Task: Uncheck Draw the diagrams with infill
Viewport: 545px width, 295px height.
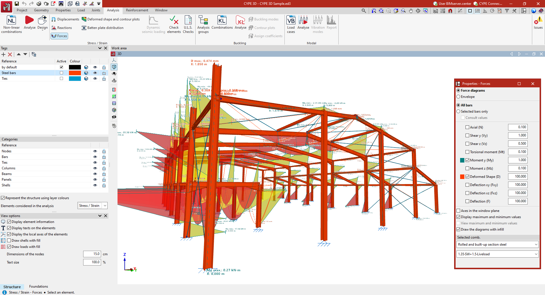Action: (x=458, y=229)
